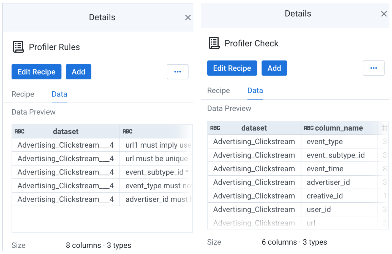Click the ABC icon on the second column header
Screen dimensions: 392x254
tap(127, 131)
